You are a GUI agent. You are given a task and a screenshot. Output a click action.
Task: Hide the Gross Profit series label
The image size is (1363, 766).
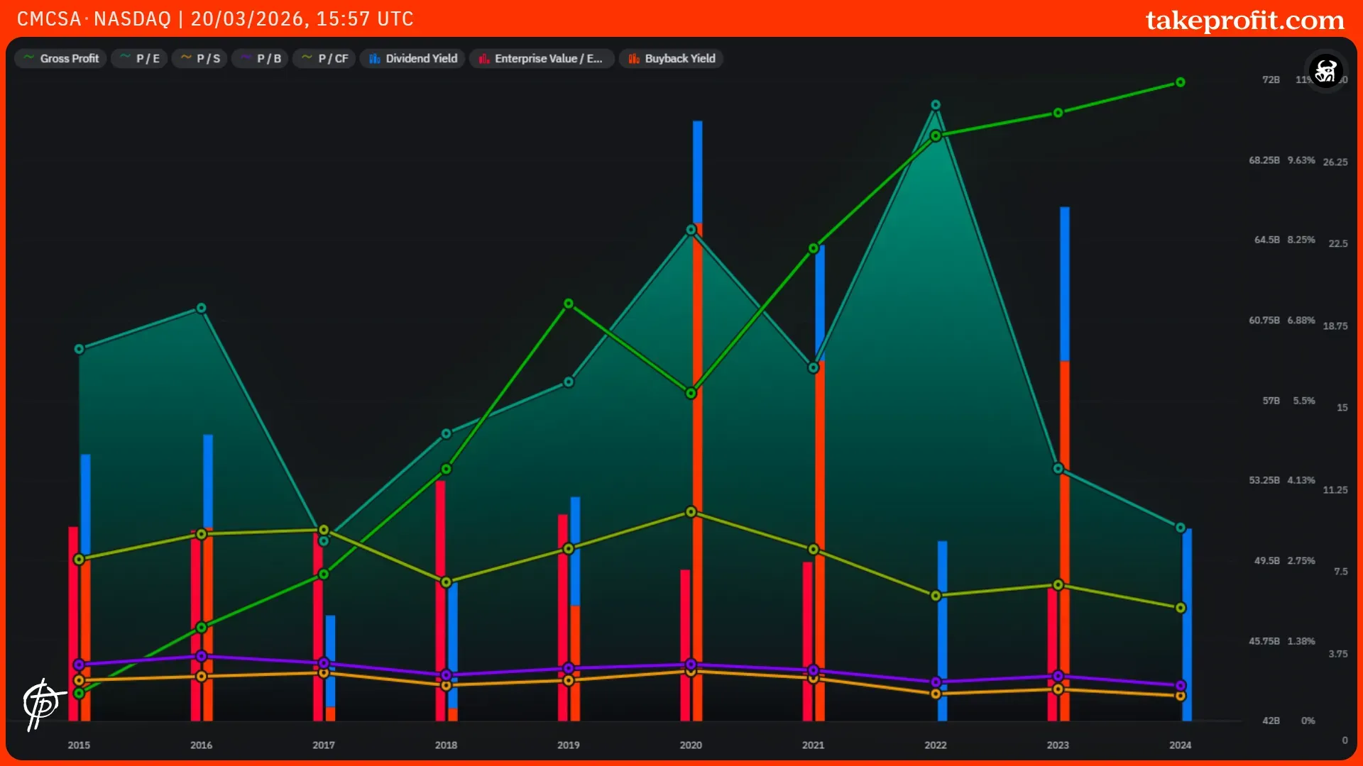pos(69,59)
